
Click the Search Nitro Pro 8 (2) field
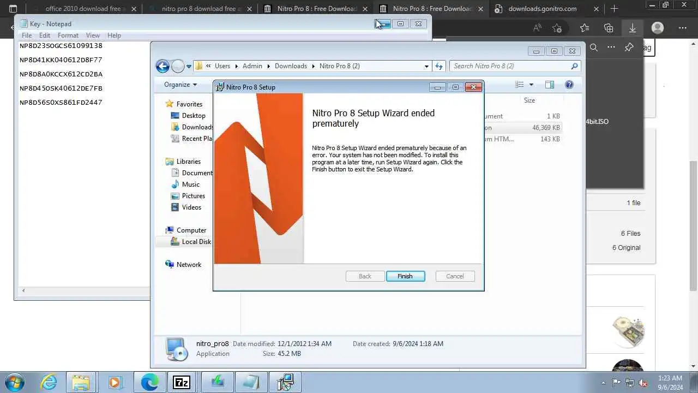(515, 66)
